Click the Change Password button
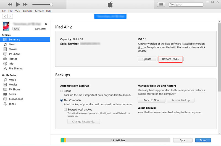This screenshot has width=221, height=146. click(84, 122)
